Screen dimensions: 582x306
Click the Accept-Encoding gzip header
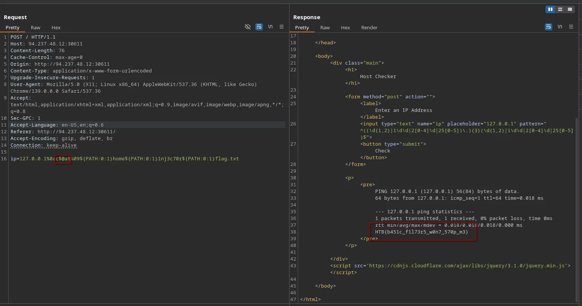pos(62,139)
